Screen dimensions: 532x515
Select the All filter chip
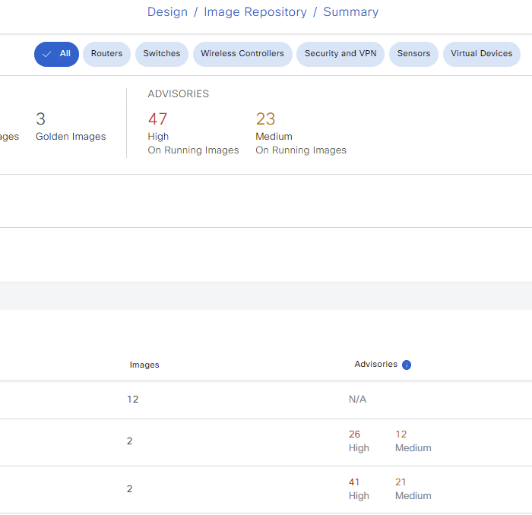[x=57, y=54]
